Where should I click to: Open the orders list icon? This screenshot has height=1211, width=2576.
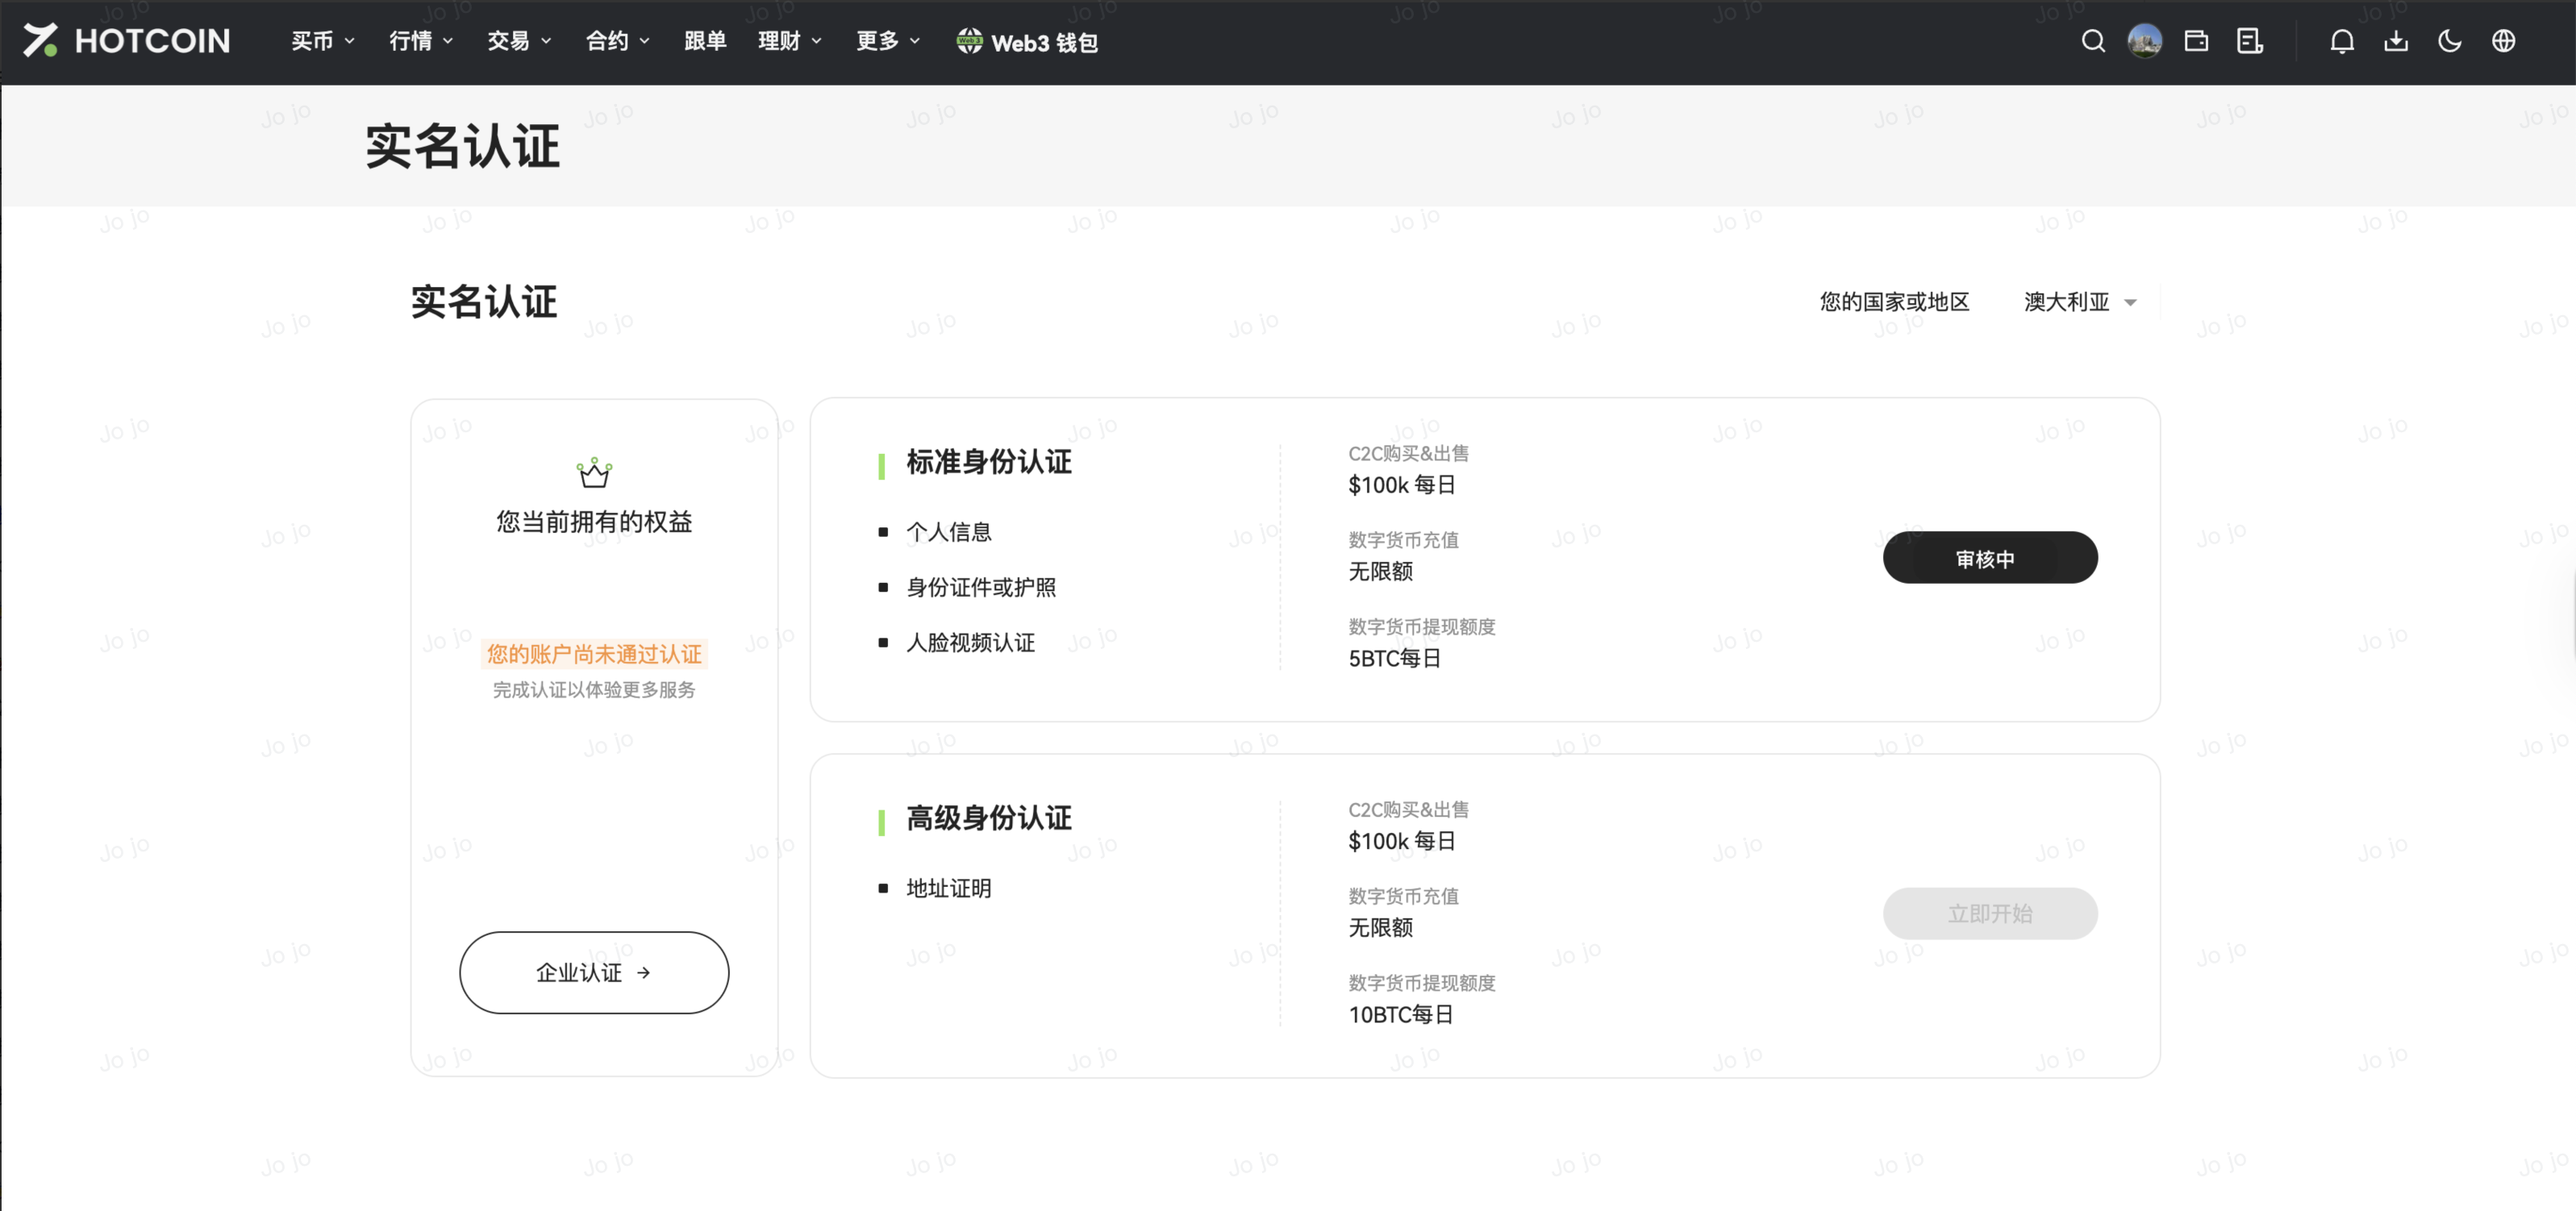pyautogui.click(x=2249, y=41)
